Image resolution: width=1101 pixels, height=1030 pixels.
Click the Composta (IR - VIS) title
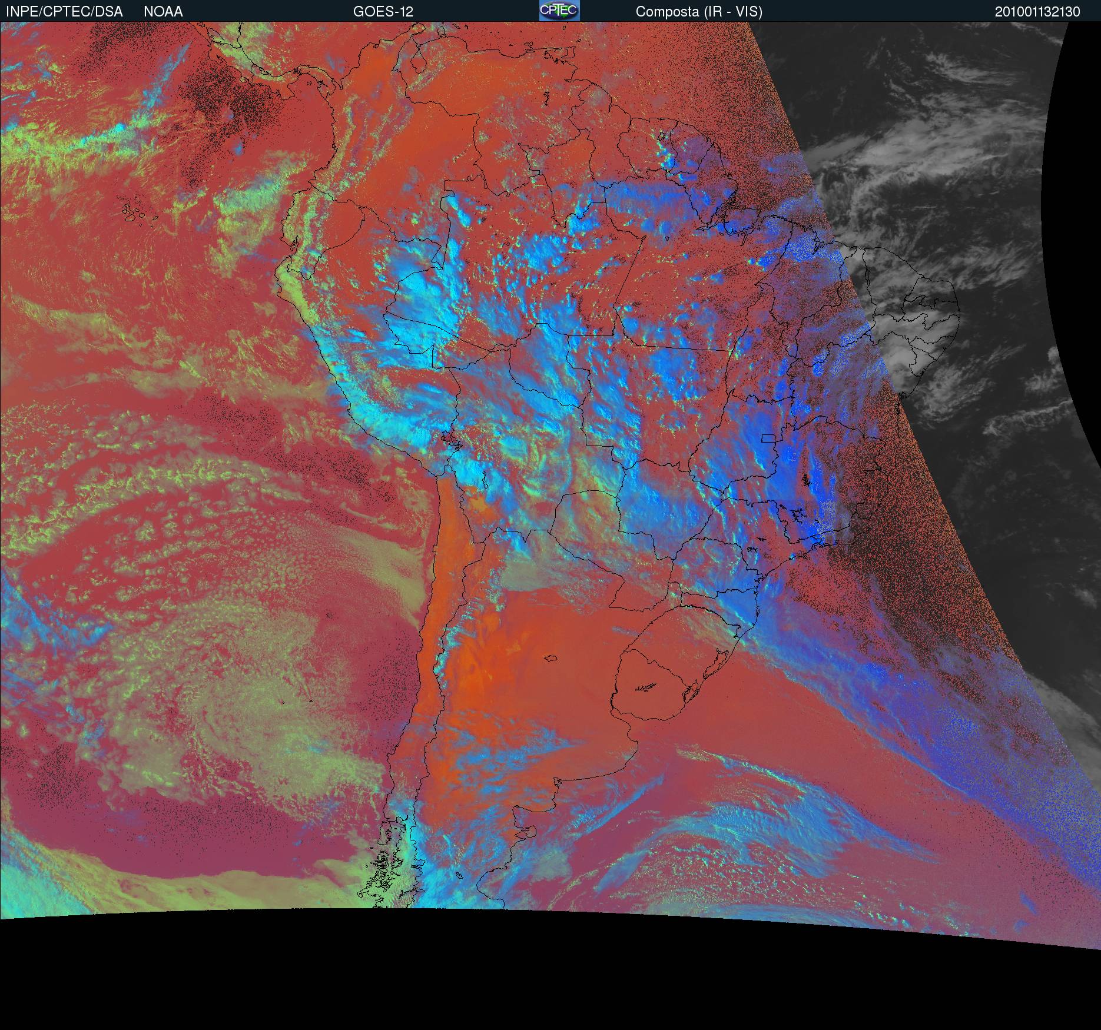(699, 12)
